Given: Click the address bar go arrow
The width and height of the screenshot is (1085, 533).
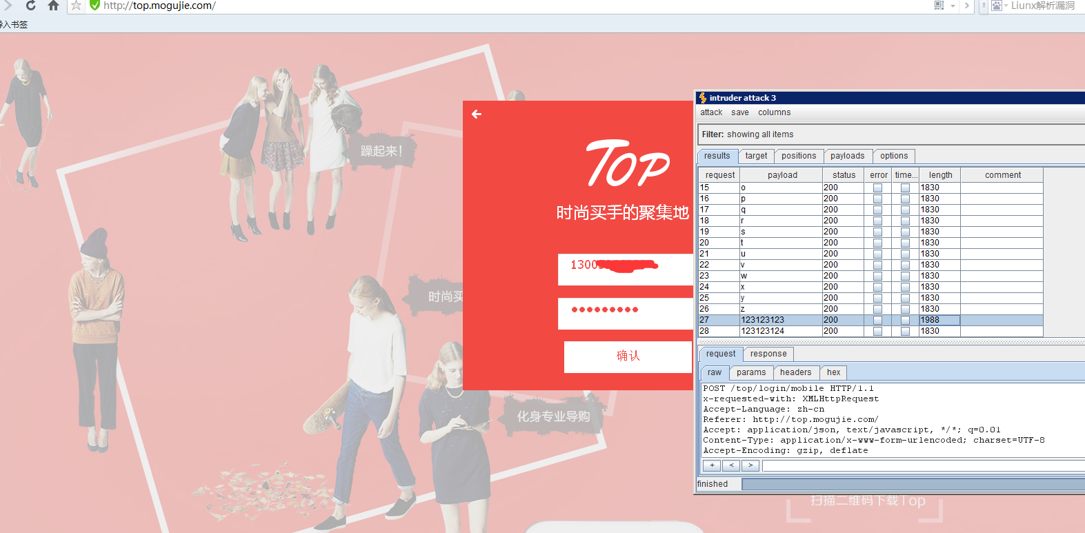Looking at the screenshot, I should click(966, 6).
